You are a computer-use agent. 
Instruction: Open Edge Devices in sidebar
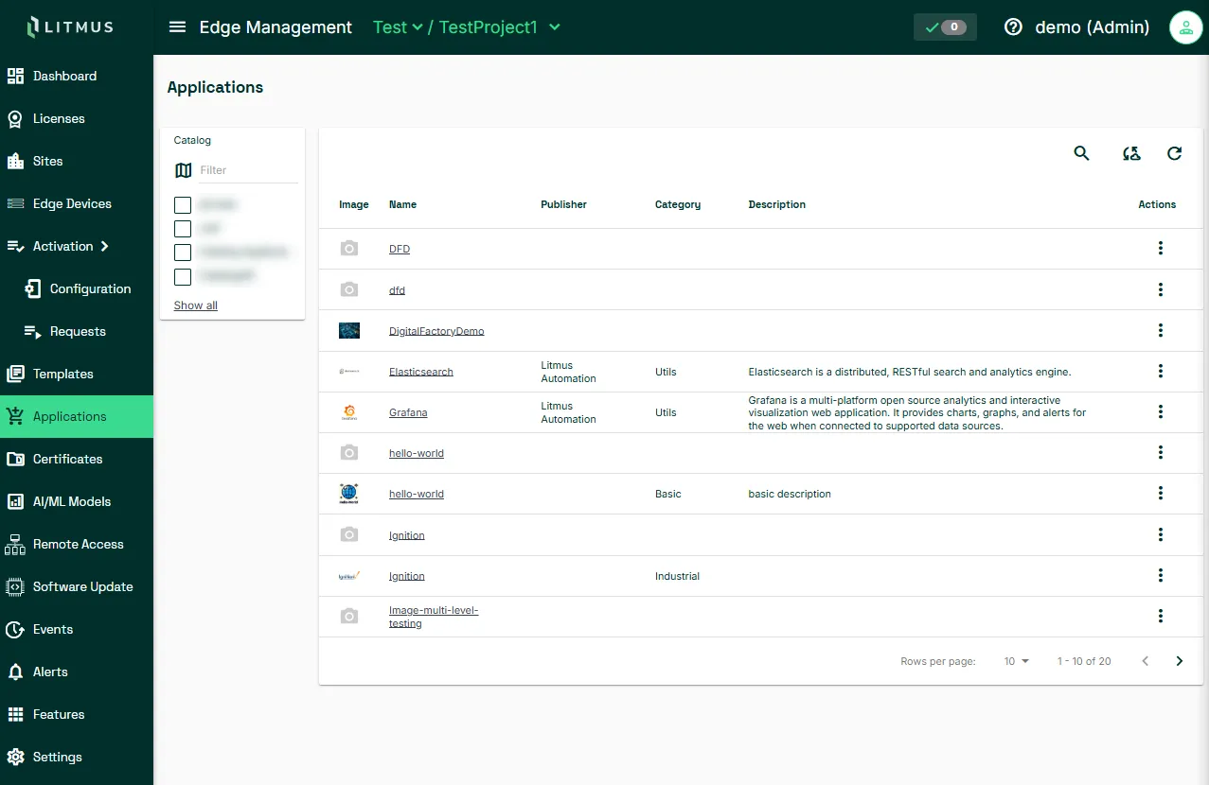[x=77, y=203]
